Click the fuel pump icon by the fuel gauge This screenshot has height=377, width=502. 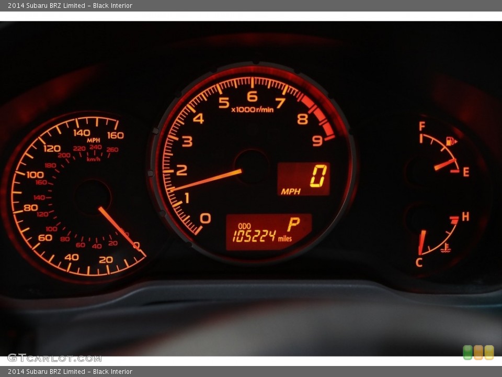point(452,141)
